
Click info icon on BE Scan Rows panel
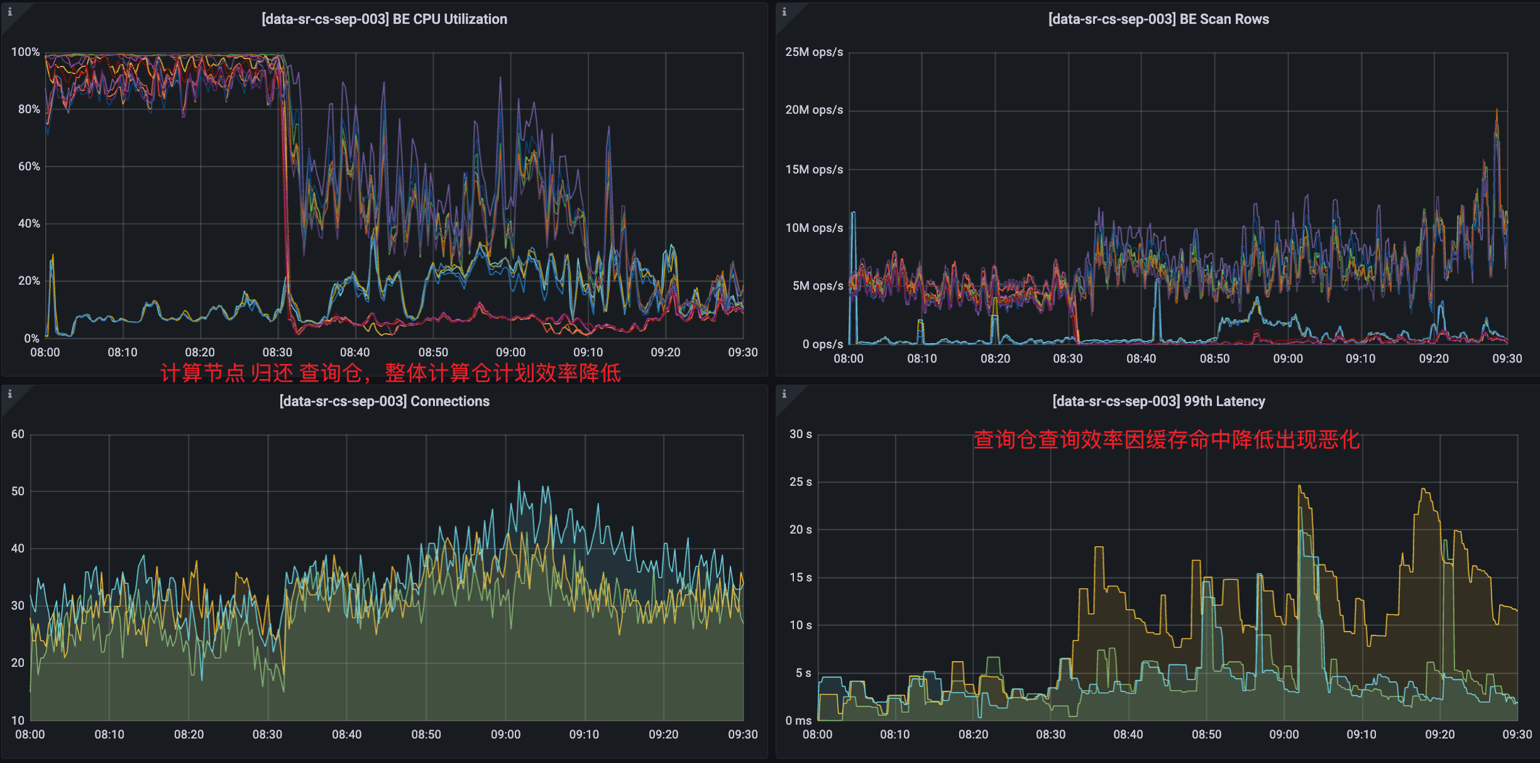coord(784,11)
